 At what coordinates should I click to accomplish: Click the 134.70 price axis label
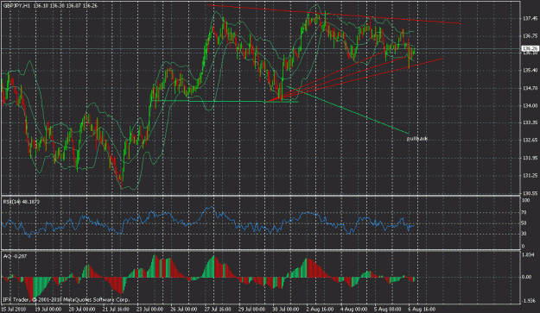pos(530,88)
